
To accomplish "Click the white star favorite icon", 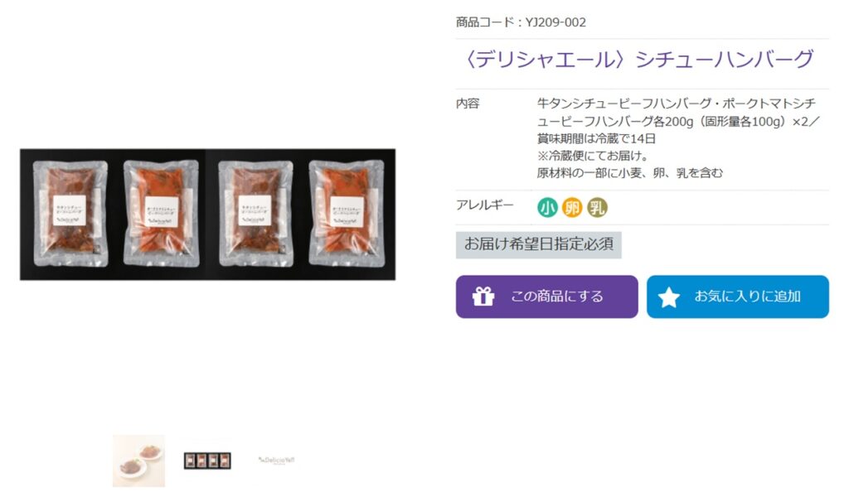I will point(669,297).
